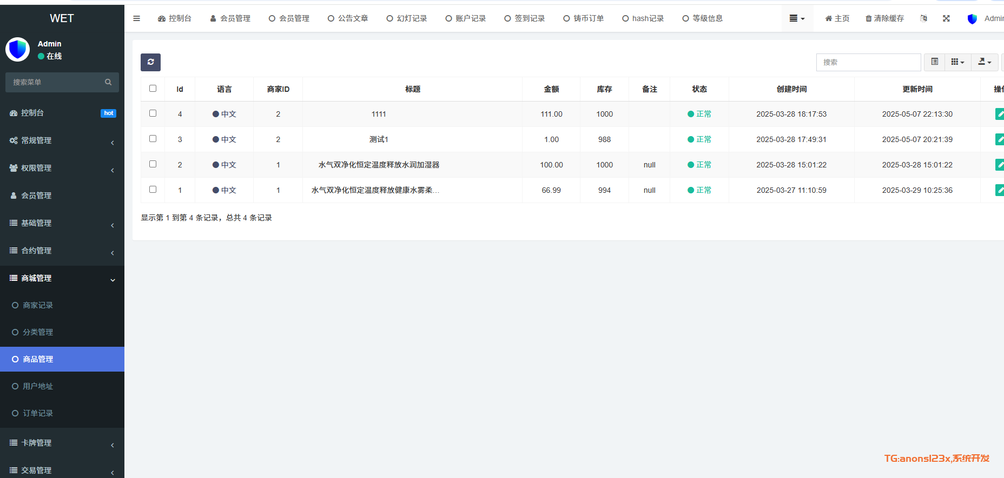Image resolution: width=1004 pixels, height=478 pixels.
Task: Select the checkbox for product Id 3
Action: pos(153,139)
